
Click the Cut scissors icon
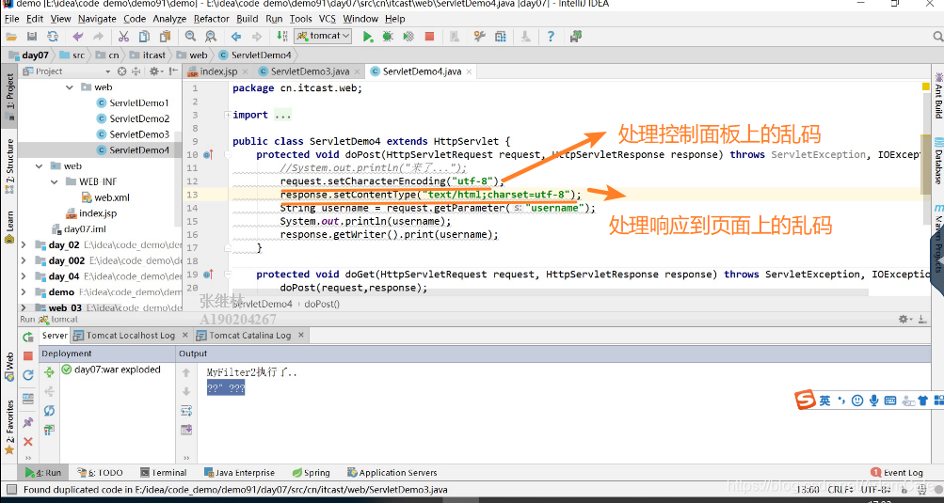tap(124, 37)
